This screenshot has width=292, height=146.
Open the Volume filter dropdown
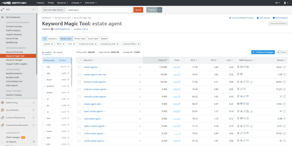click(48, 44)
